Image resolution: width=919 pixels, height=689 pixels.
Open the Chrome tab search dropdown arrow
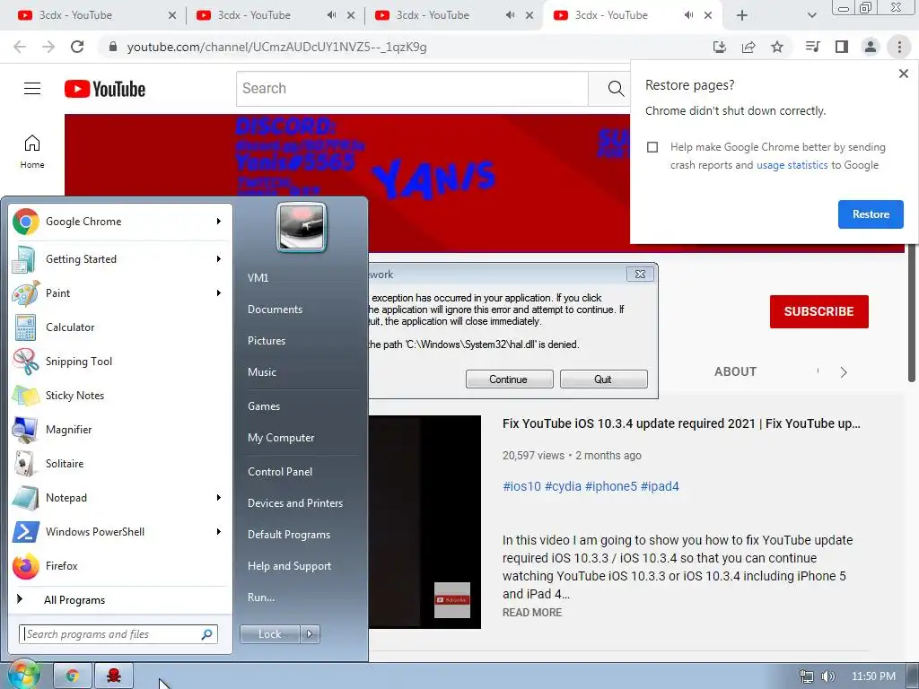click(x=811, y=15)
